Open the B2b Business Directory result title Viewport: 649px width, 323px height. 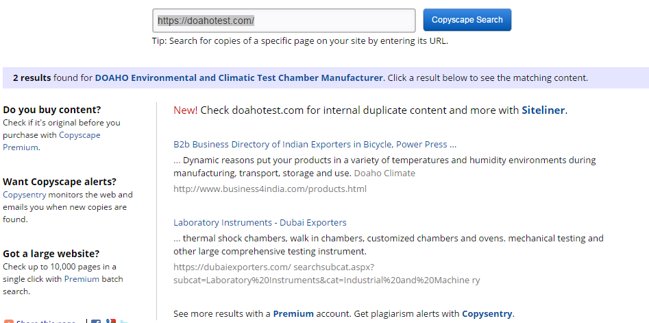coord(315,145)
